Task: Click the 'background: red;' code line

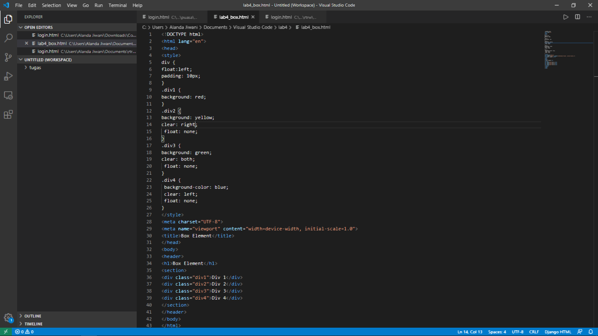Action: click(x=184, y=97)
